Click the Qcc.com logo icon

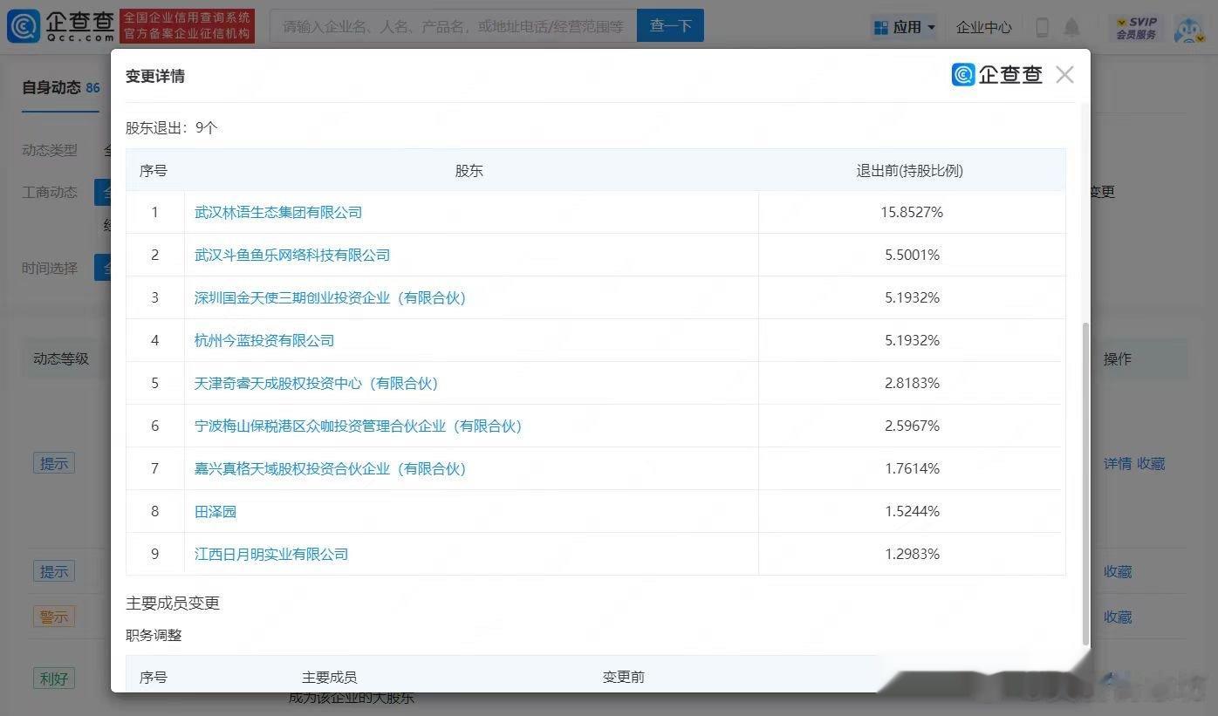pyautogui.click(x=23, y=26)
